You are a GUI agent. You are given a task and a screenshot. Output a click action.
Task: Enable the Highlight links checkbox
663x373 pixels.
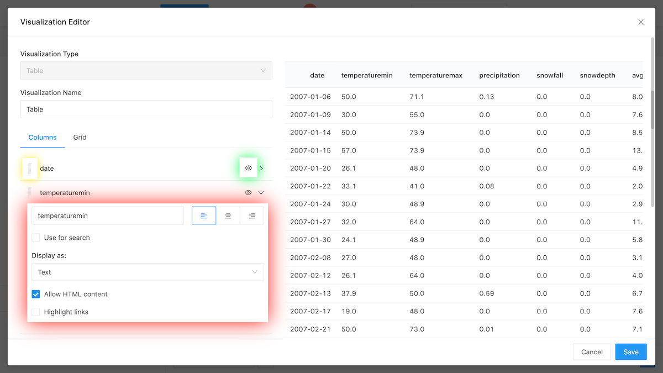(36, 312)
